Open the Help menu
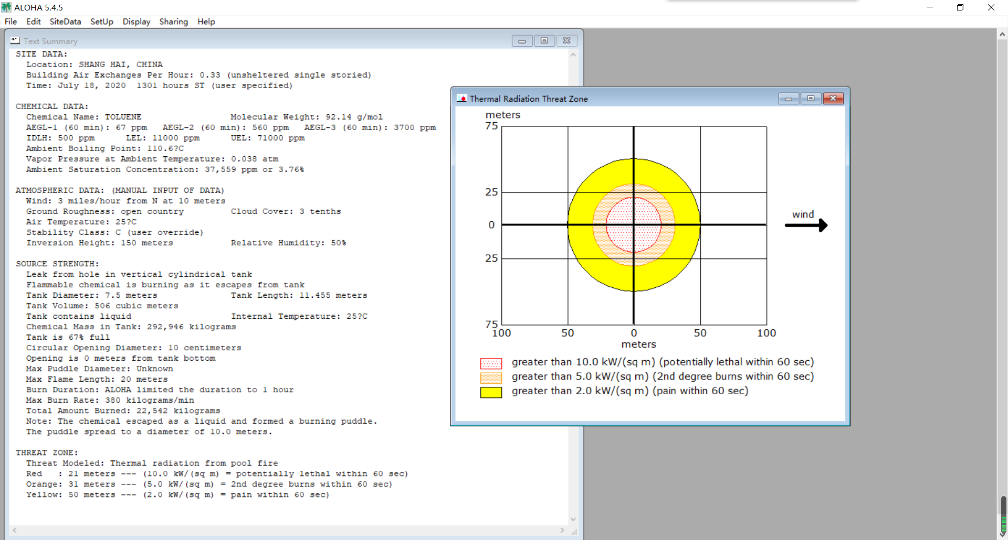The height and width of the screenshot is (540, 1008). (x=206, y=21)
